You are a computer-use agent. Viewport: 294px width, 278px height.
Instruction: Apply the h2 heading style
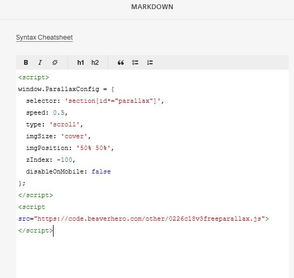(x=95, y=63)
